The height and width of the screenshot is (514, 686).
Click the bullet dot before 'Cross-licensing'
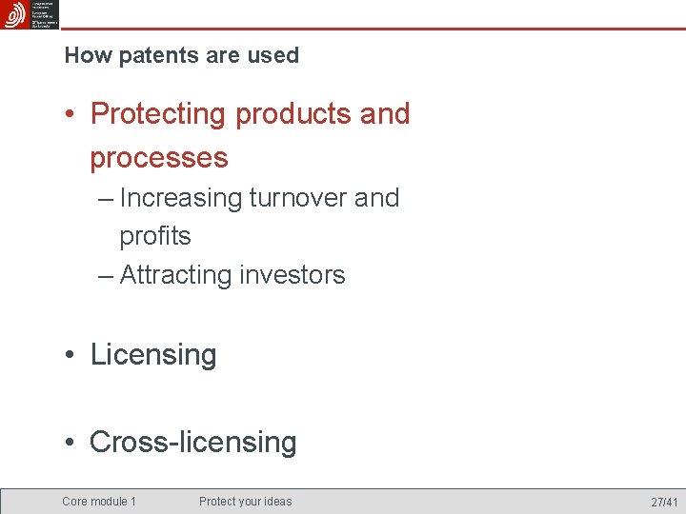(71, 443)
